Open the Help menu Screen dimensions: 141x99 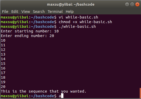point(70,12)
